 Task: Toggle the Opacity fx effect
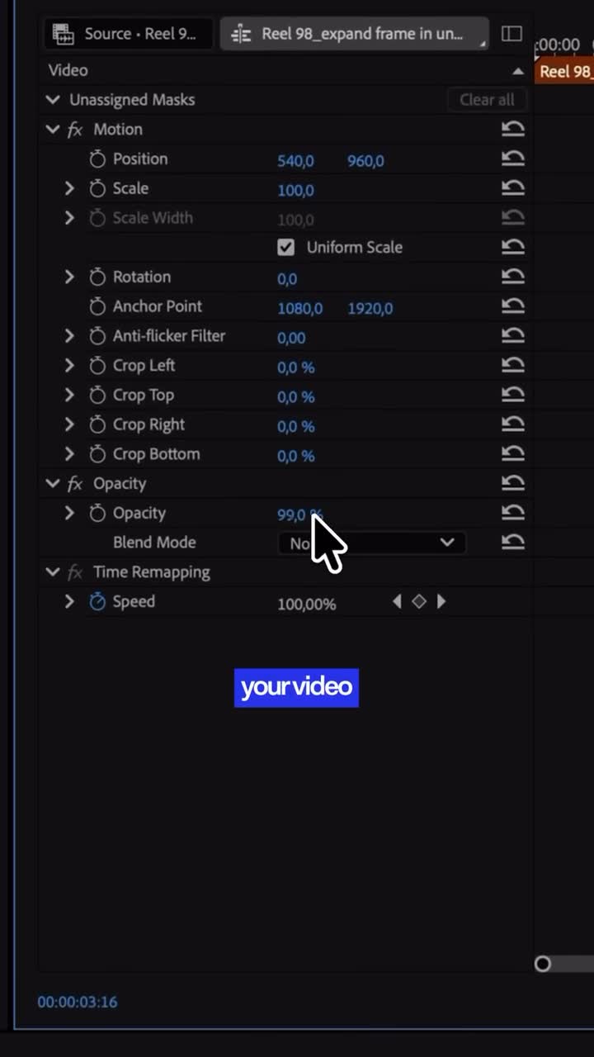[x=75, y=484]
